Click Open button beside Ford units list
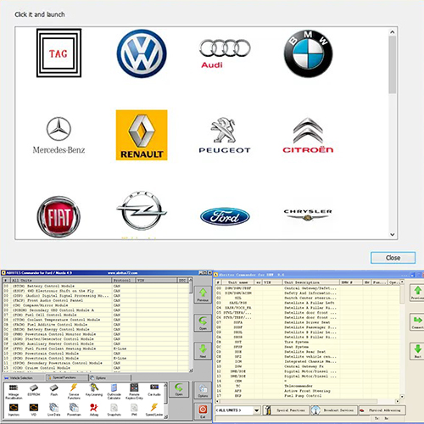This screenshot has height=424, width=424. pyautogui.click(x=203, y=323)
